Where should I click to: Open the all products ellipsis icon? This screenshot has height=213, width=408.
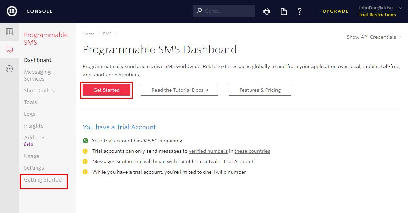tap(9, 69)
